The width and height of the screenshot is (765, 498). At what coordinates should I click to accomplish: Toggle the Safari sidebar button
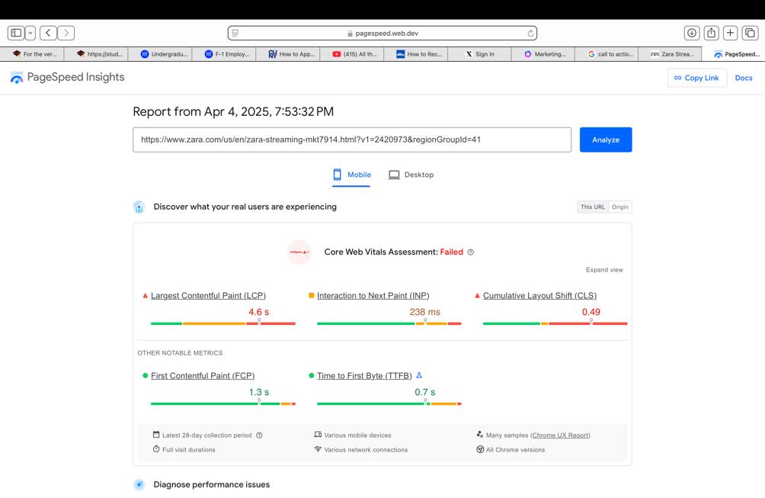coord(15,33)
